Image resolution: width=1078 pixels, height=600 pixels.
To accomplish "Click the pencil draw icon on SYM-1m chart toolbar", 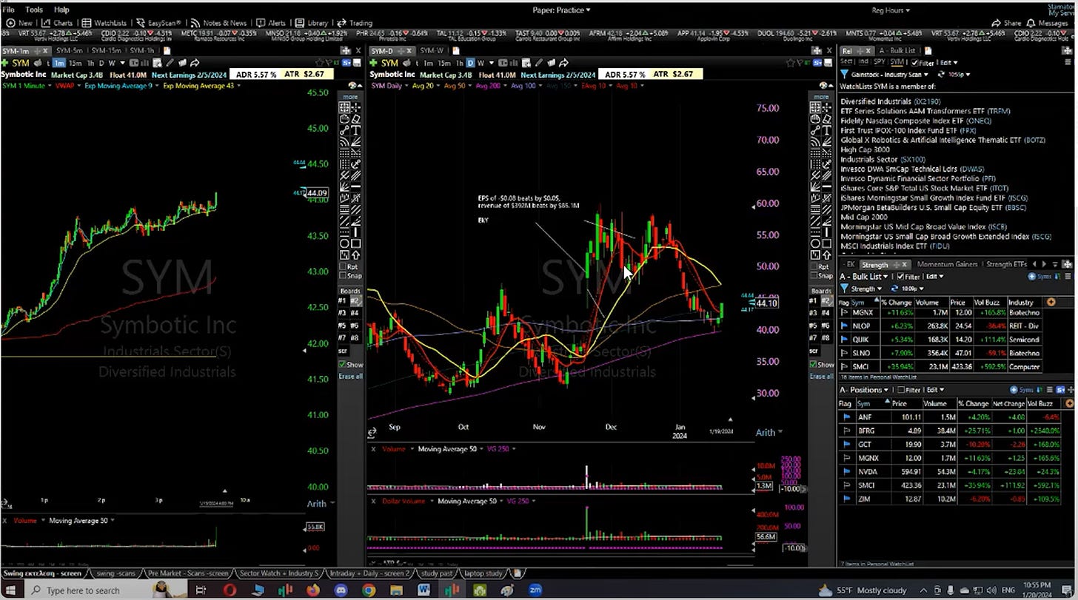I will coord(170,63).
